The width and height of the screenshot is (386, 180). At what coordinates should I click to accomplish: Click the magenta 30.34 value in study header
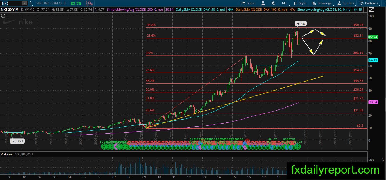(x=169, y=10)
